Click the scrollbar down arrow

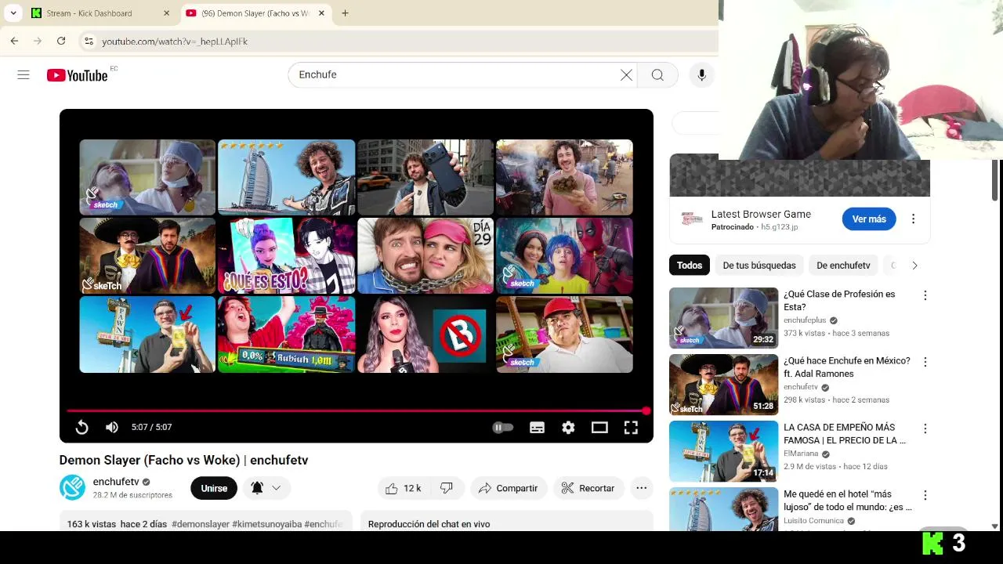[x=995, y=526]
